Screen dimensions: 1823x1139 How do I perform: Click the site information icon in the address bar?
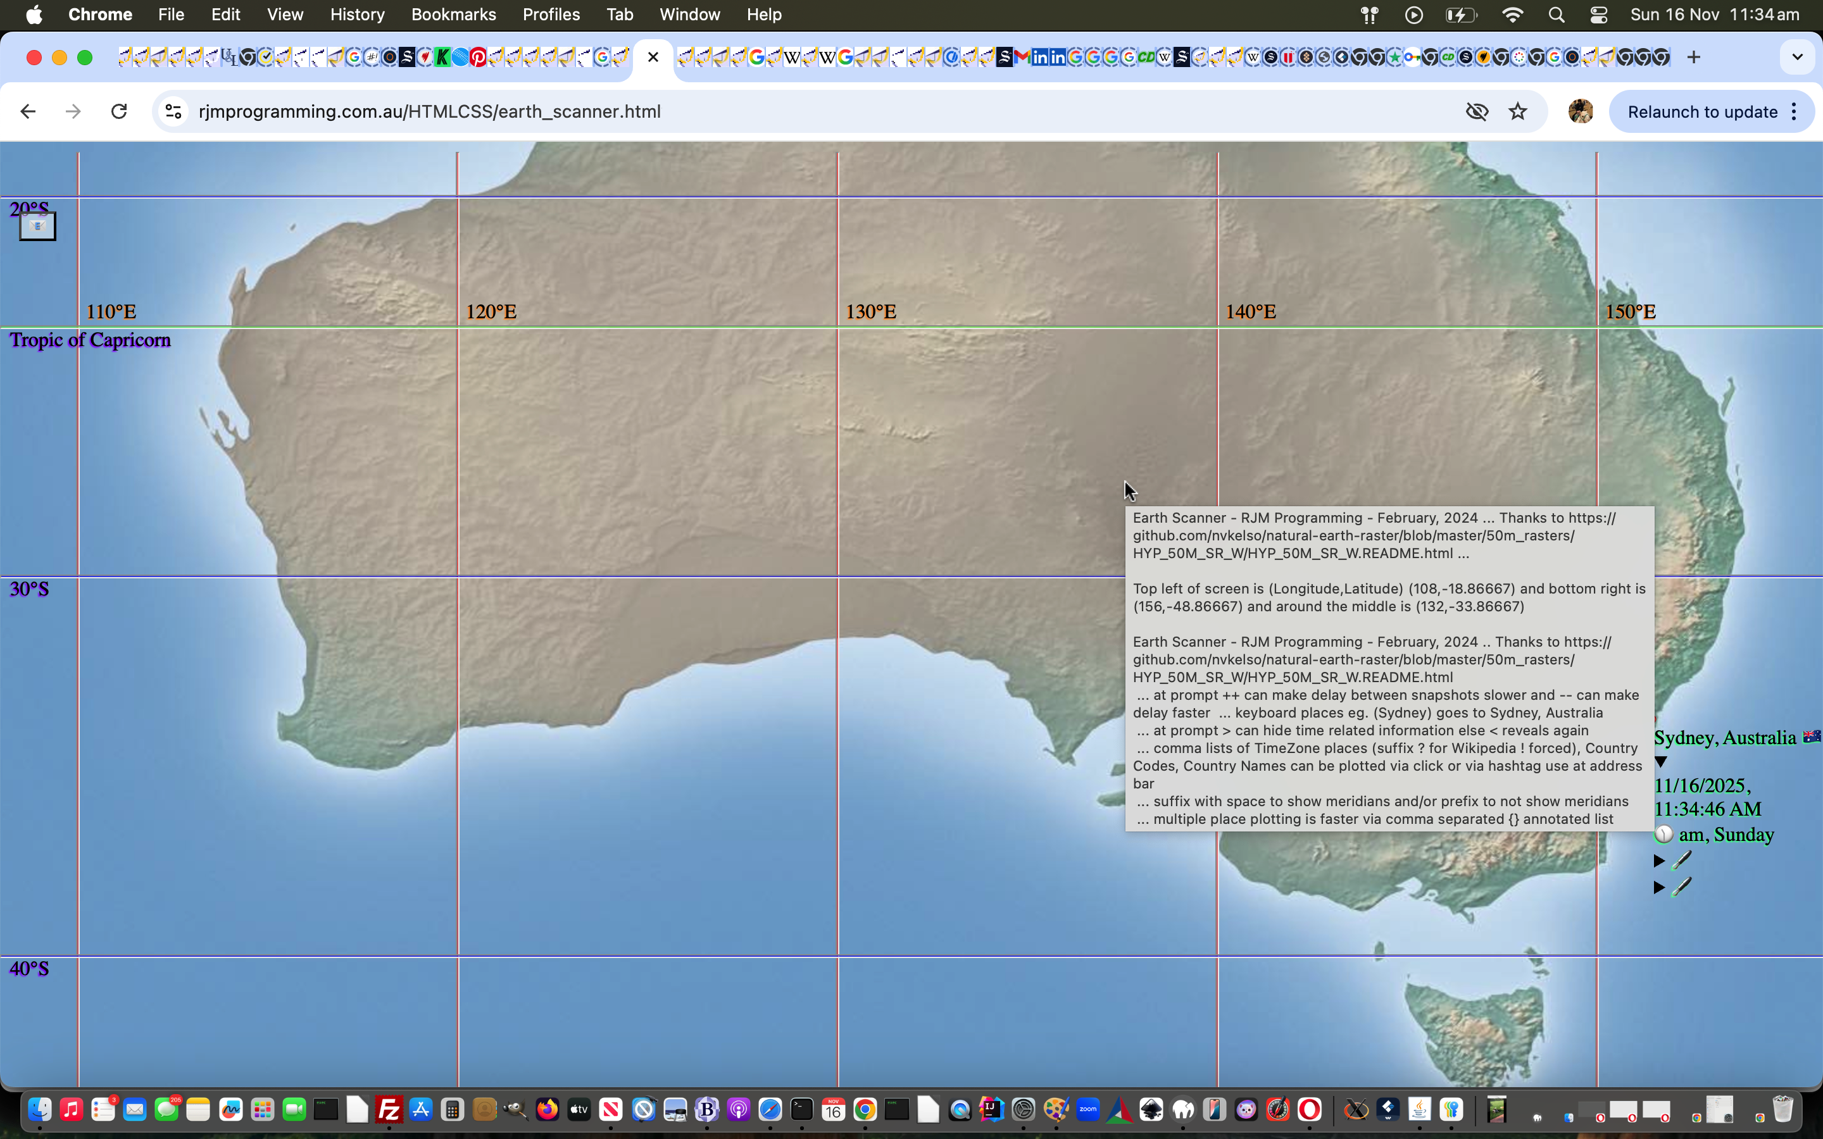coord(173,111)
